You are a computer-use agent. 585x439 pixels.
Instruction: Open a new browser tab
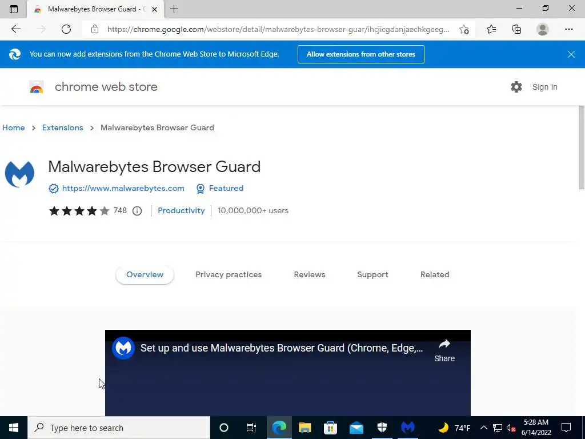[x=174, y=9]
